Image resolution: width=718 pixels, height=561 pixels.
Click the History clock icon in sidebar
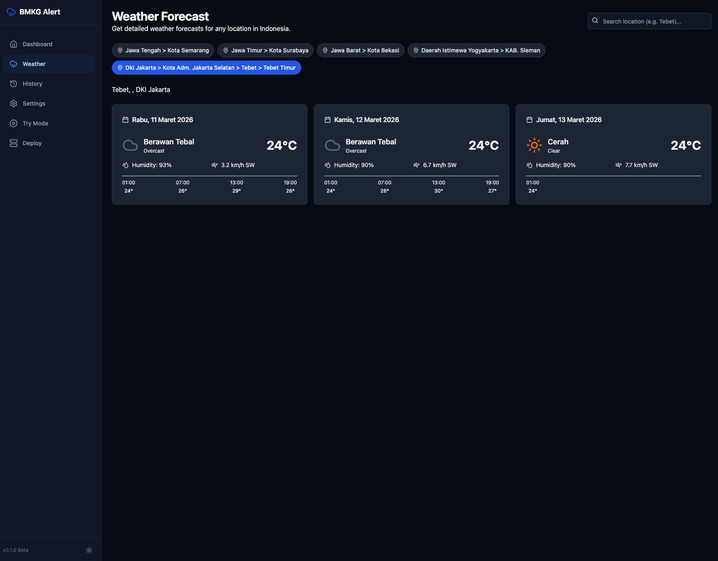(13, 84)
